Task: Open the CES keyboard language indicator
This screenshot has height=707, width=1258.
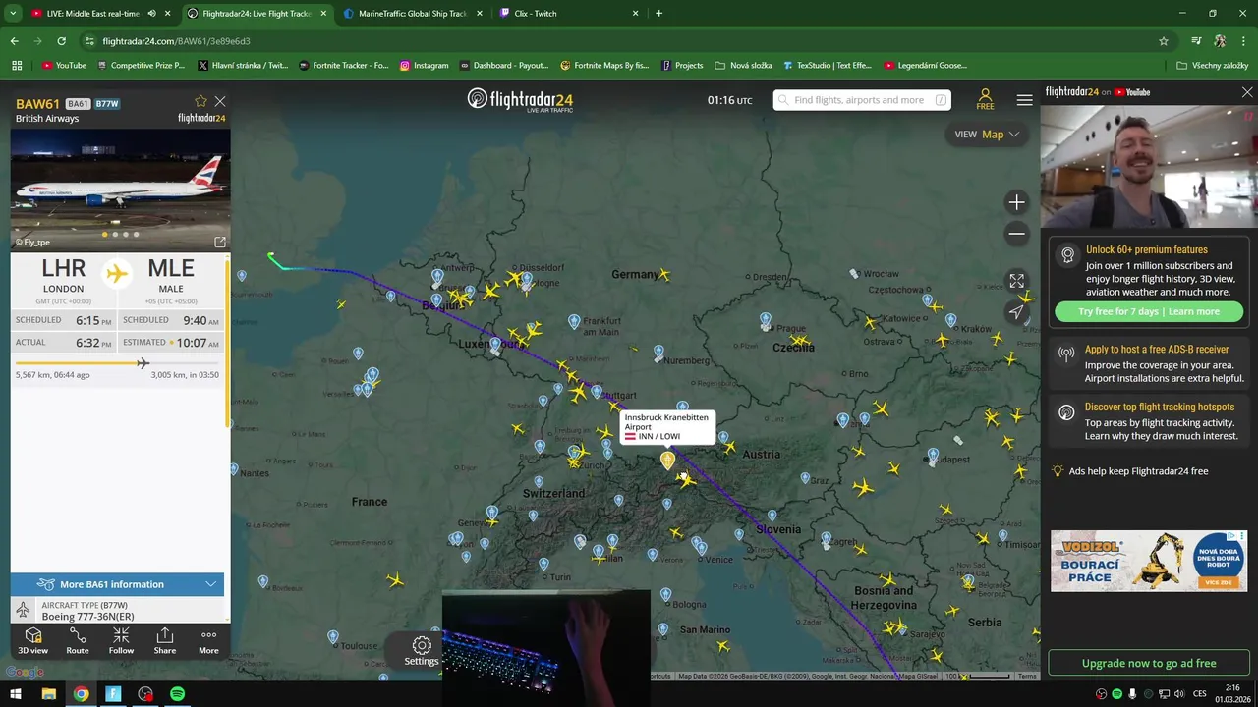Action: pyautogui.click(x=1200, y=694)
